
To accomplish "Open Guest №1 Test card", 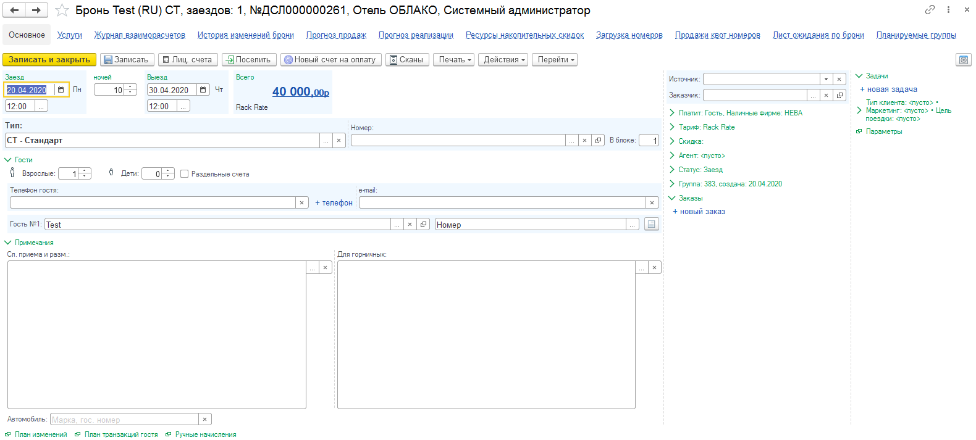I will coord(423,225).
